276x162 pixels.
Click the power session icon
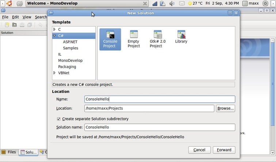click(x=265, y=3)
